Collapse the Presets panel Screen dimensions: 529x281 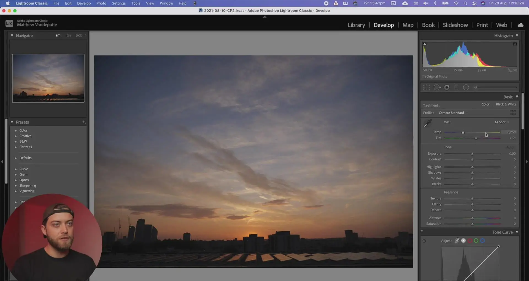12,122
